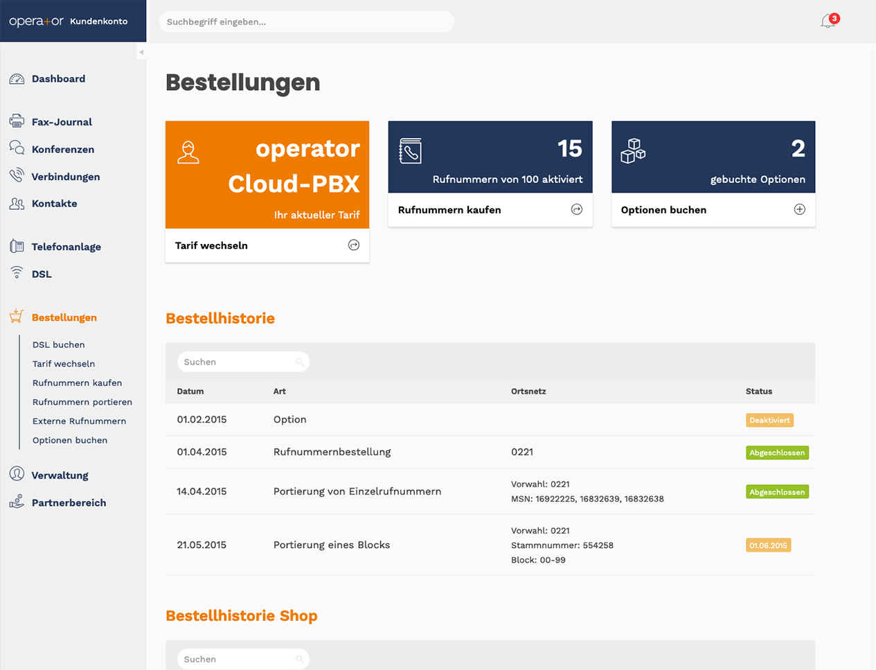Click the 01.06.2015 status badge
This screenshot has height=670, width=876.
click(x=768, y=545)
